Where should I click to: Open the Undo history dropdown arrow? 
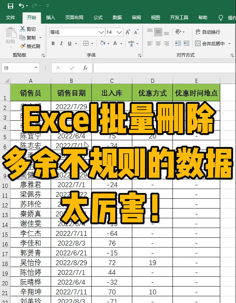(27, 6)
